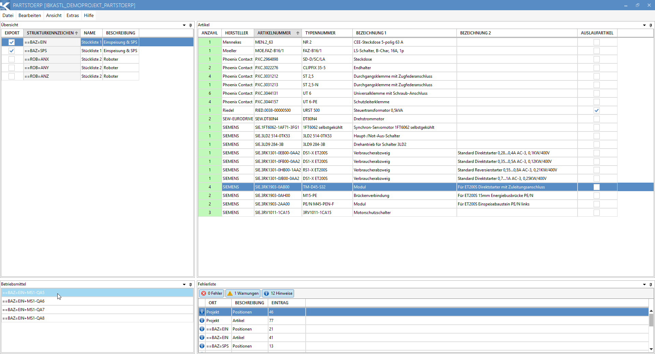
Task: Select article row SIE.3RK1903-2AA00
Action: [x=408, y=204]
